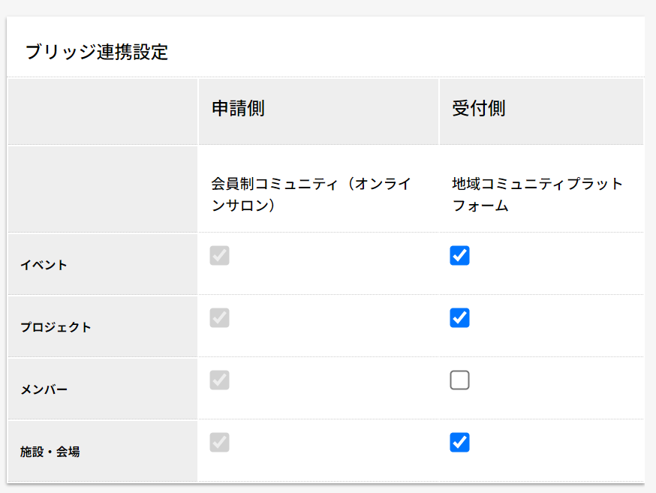
Task: Click the blank cell left of 会員制コミュニティ
Action: 103,189
